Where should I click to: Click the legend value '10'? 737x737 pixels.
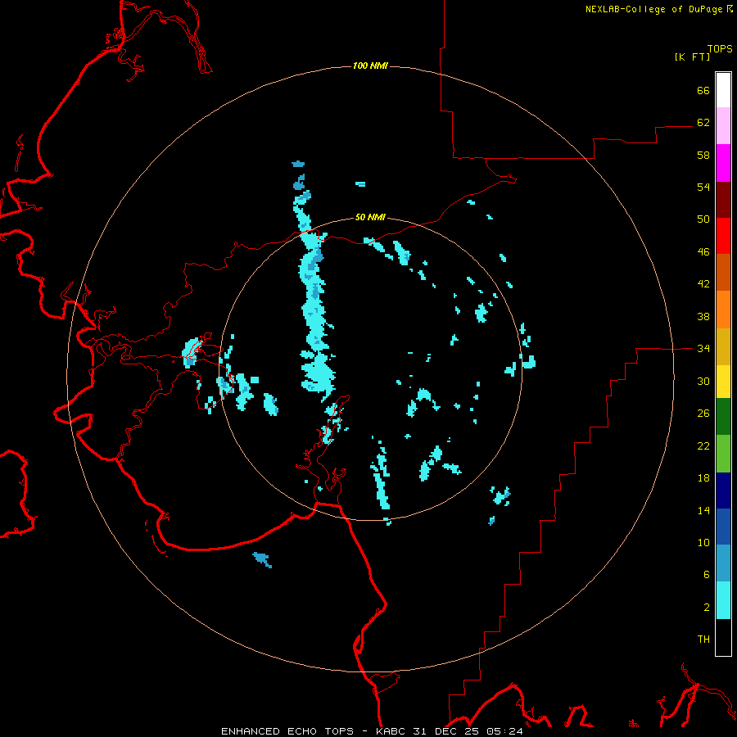pos(703,543)
